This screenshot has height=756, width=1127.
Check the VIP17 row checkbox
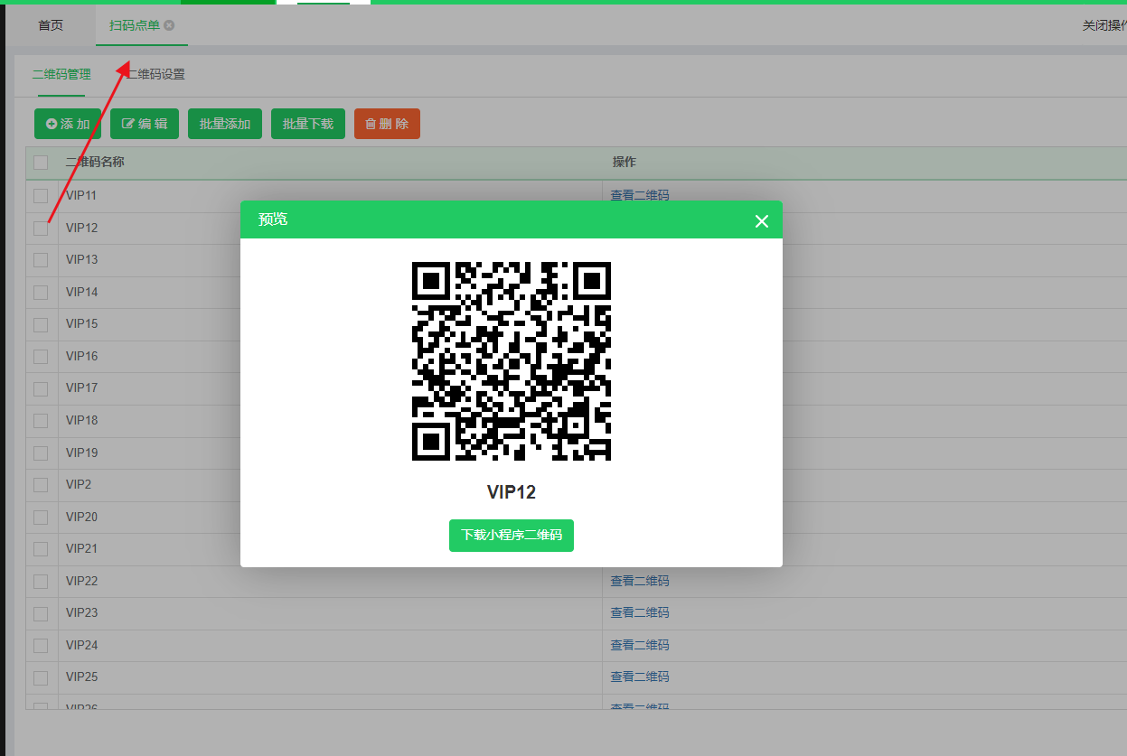(x=41, y=388)
